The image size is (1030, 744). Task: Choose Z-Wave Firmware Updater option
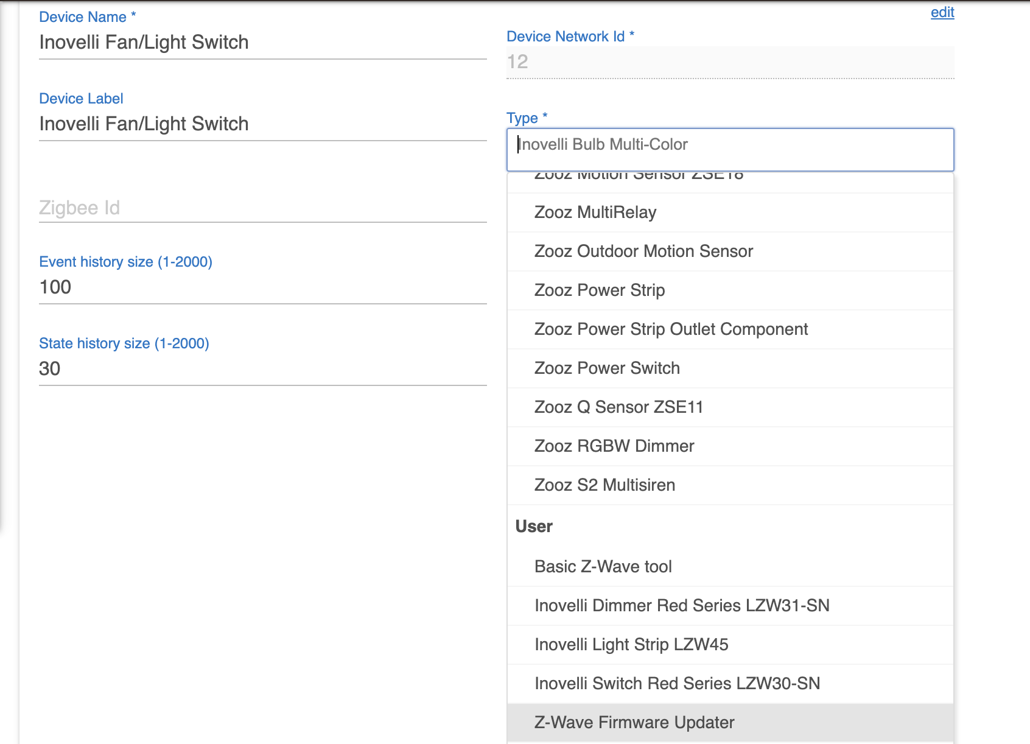coord(634,723)
